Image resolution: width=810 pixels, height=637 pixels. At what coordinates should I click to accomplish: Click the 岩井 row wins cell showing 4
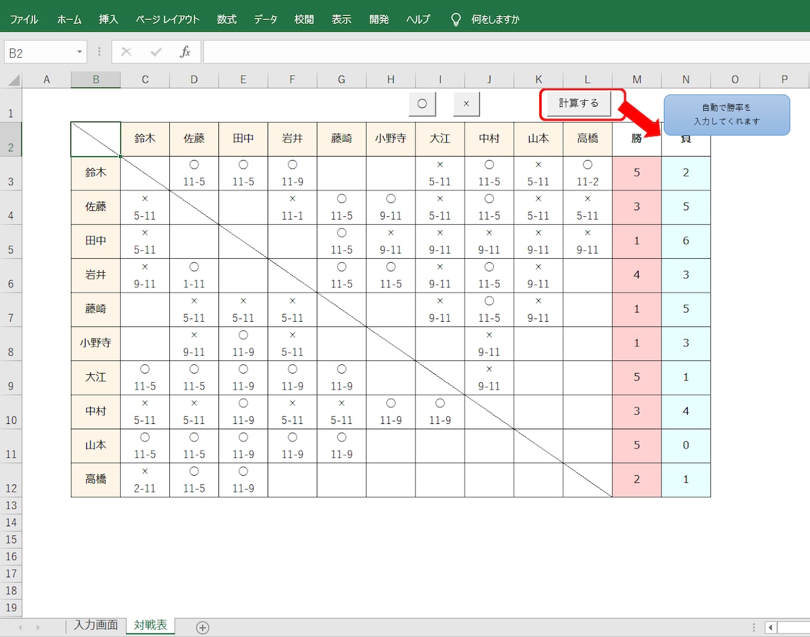point(637,275)
